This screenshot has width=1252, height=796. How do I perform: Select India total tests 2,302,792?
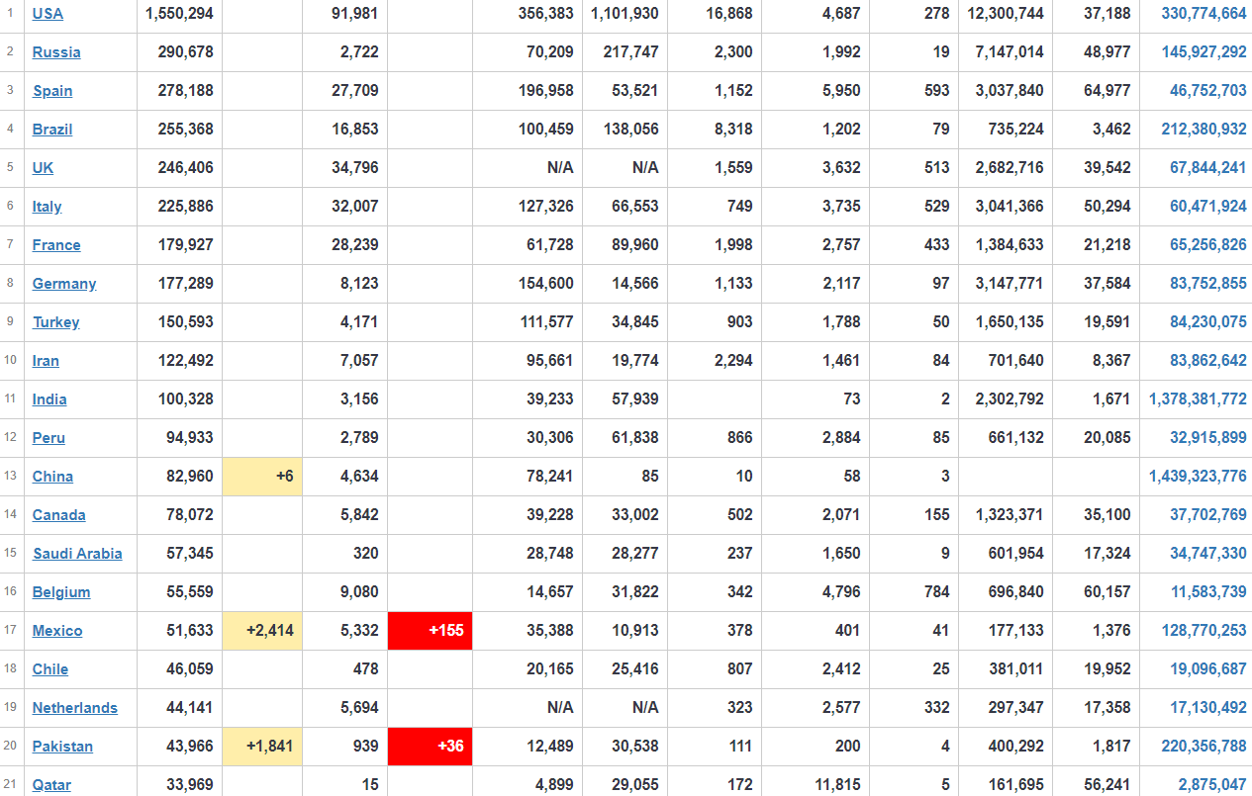(x=1010, y=399)
